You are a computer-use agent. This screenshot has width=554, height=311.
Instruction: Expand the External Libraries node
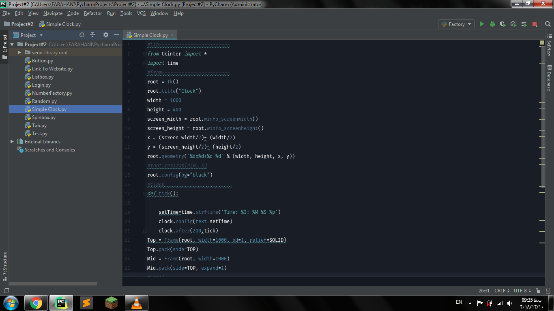tap(12, 142)
